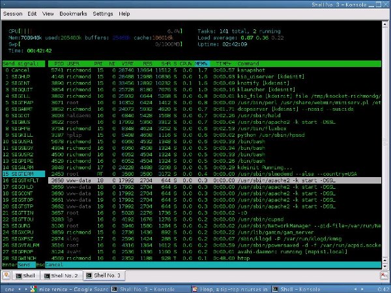The height and width of the screenshot is (293, 391).
Task: Click the close tab icon right of tab bar
Action: pos(384,276)
